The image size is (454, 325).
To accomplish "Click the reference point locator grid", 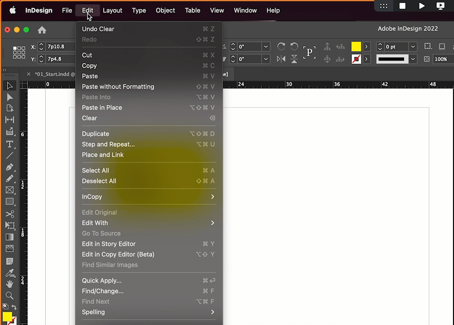I will pyautogui.click(x=19, y=52).
